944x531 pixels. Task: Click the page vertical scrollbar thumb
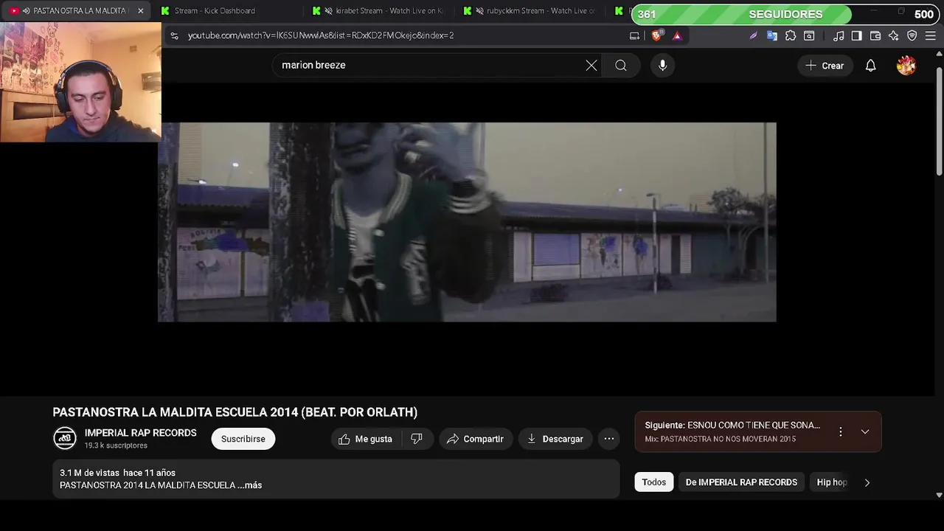[939, 122]
